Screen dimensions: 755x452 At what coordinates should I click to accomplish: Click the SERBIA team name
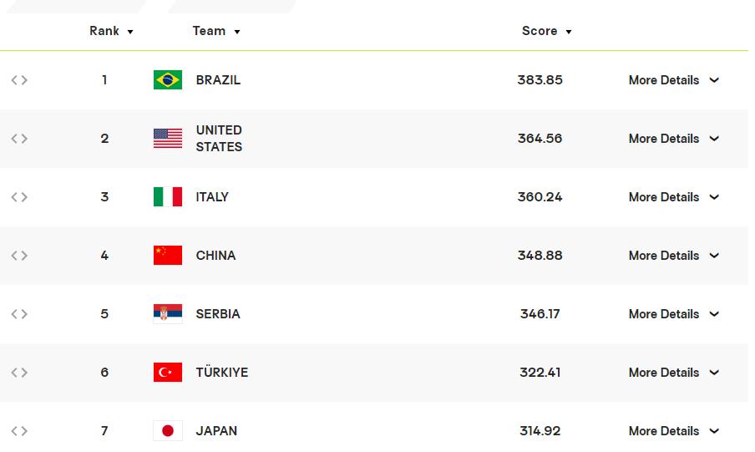[218, 314]
